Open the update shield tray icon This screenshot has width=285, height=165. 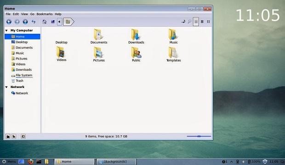pos(265,161)
